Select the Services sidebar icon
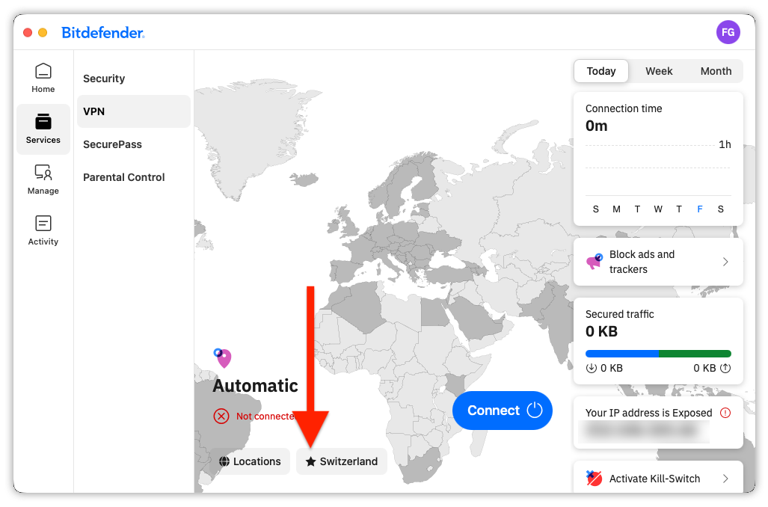The width and height of the screenshot is (768, 507). coord(43,121)
